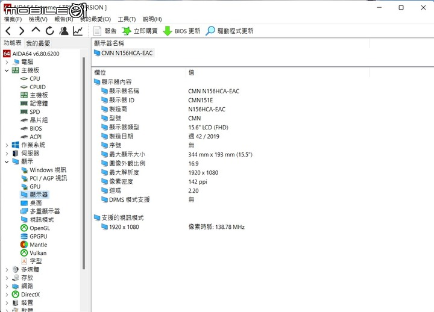
Task: Click the Back navigation arrow
Action: (8, 31)
